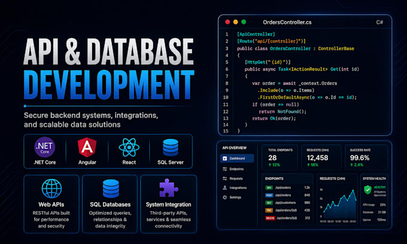Click the 312 count in Endpoints list
The width and height of the screenshot is (407, 244).
307,218
